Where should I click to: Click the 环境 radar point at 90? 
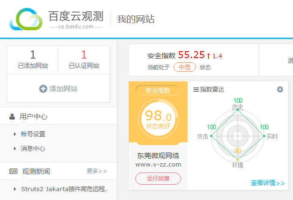click(x=237, y=160)
